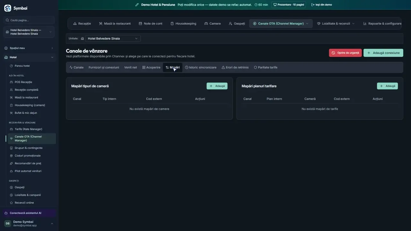This screenshot has height=231, width=411.
Task: Expand the Demo Symbai user menu
Action: click(29, 224)
